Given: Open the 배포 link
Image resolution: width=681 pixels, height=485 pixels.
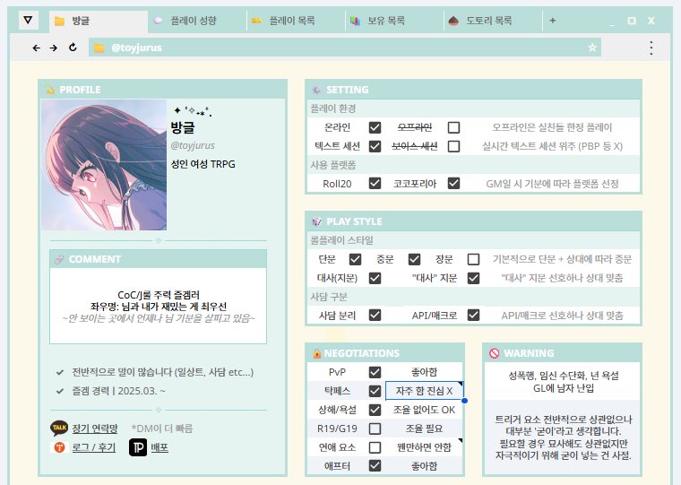Looking at the screenshot, I should coord(159,447).
